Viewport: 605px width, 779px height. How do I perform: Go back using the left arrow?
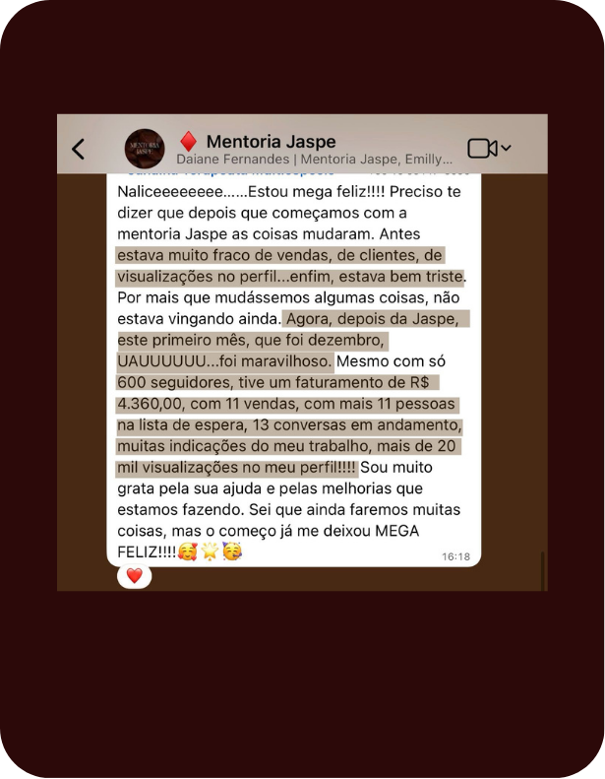tap(79, 149)
